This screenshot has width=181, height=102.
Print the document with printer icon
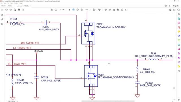19,10
